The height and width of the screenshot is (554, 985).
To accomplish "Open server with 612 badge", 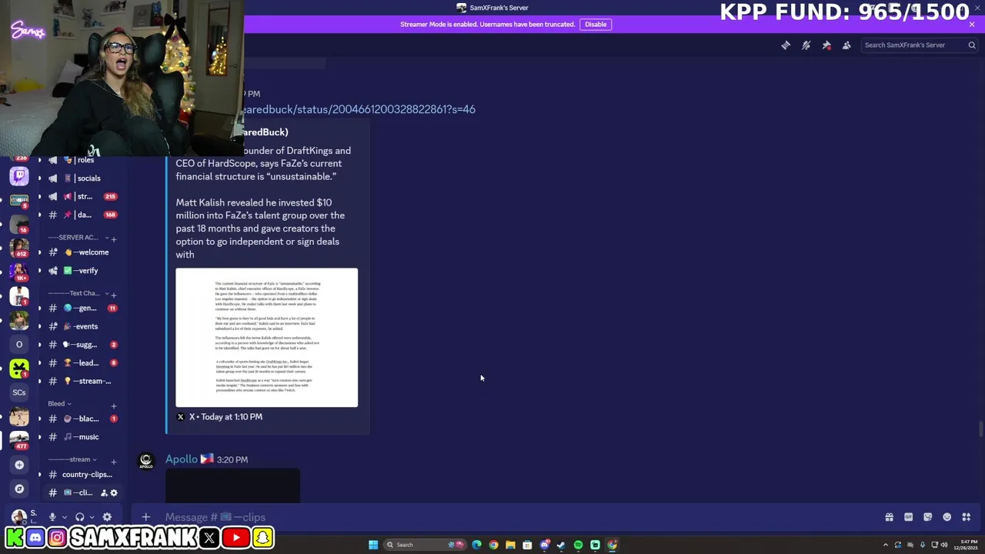I will pos(19,248).
